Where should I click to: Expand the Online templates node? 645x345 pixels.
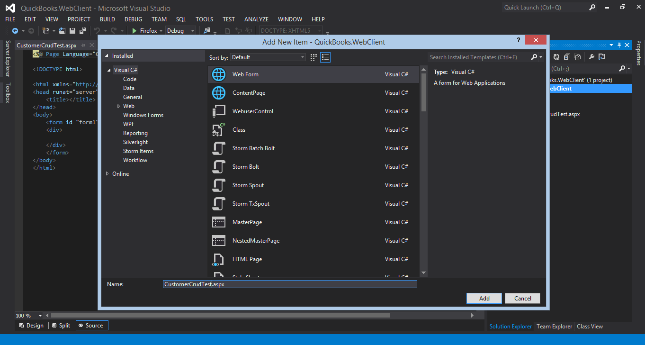pyautogui.click(x=107, y=174)
